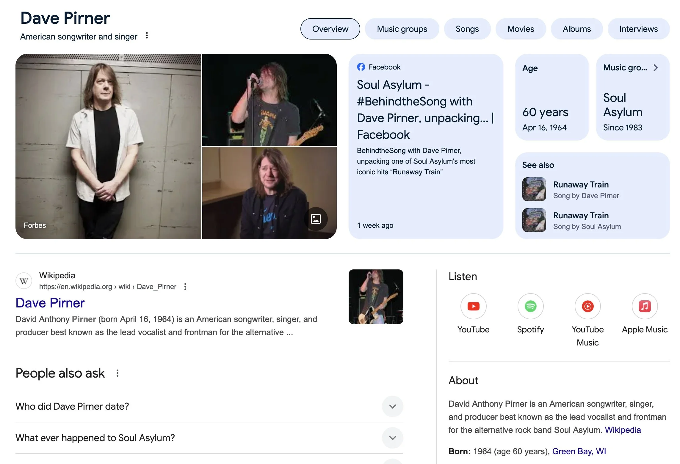Open the Interviews tab
The height and width of the screenshot is (464, 680).
638,29
